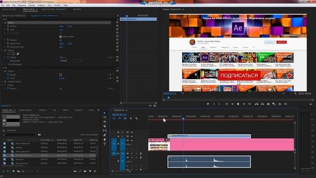Create ellipse mask under Opacity
This screenshot has width=316, height=178.
pyautogui.click(x=9, y=54)
